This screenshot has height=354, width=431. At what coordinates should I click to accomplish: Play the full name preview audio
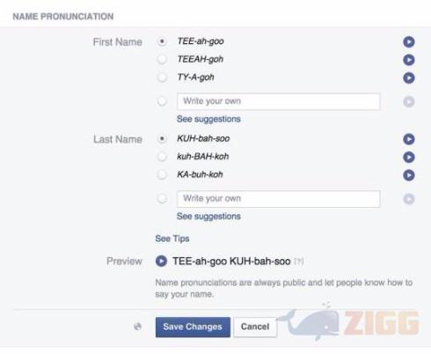pyautogui.click(x=161, y=261)
